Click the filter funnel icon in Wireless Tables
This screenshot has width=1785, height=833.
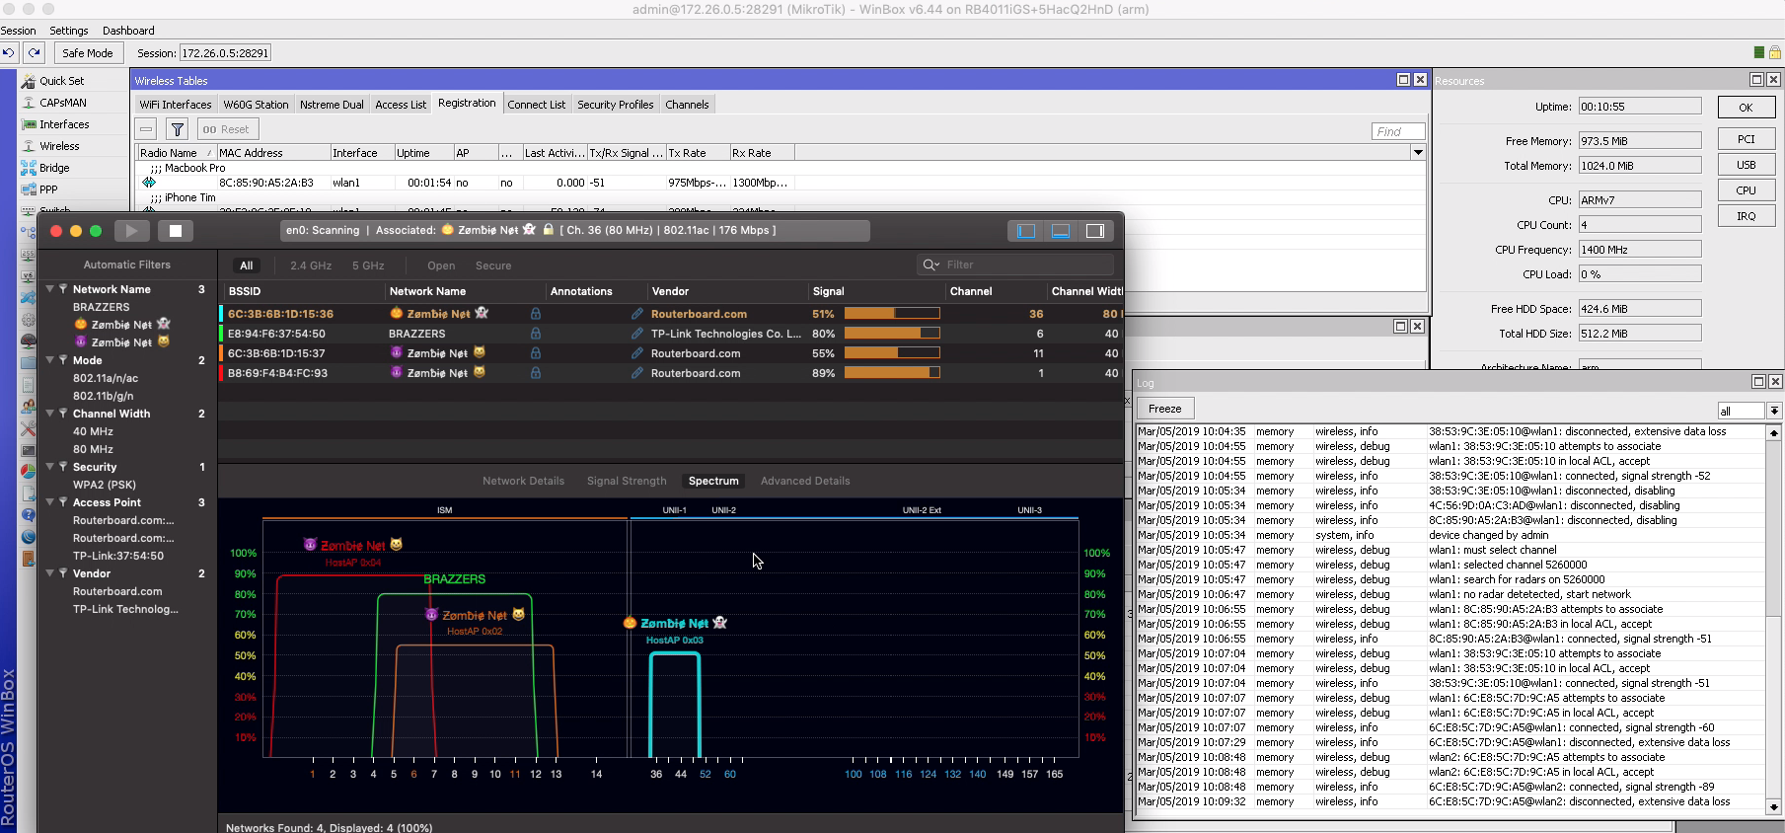pos(177,129)
